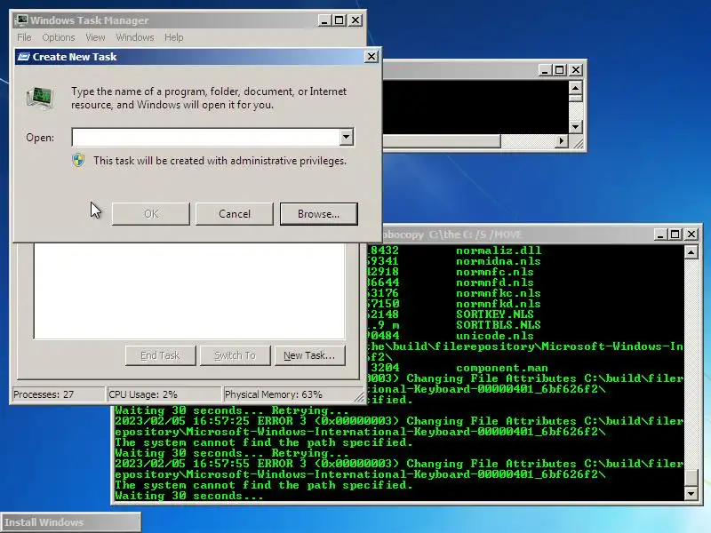Click the robocopy window title bar
The height and width of the screenshot is (533, 711).
[x=517, y=235]
